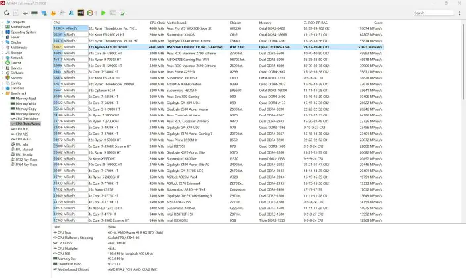Select the 12x Ryzen AI 9 HX 370 row
Viewport: 466px width, 278px height.
[x=218, y=47]
